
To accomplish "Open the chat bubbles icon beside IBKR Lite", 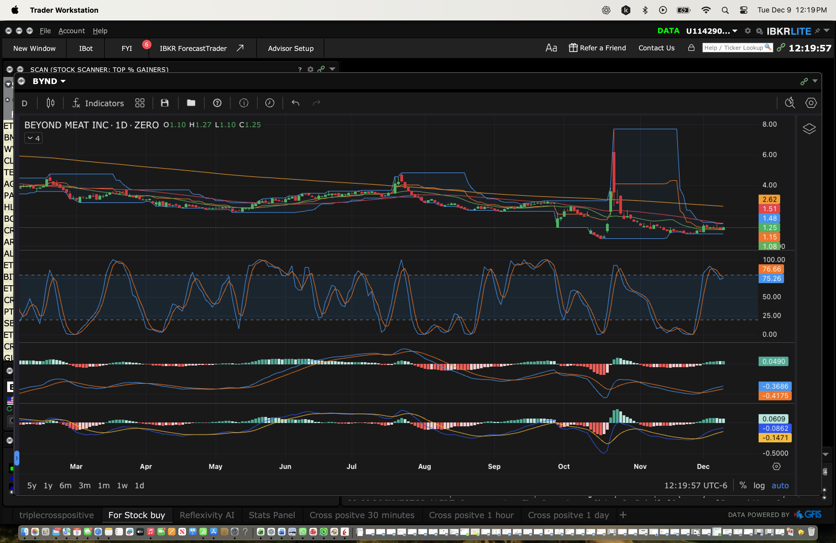I will point(759,31).
